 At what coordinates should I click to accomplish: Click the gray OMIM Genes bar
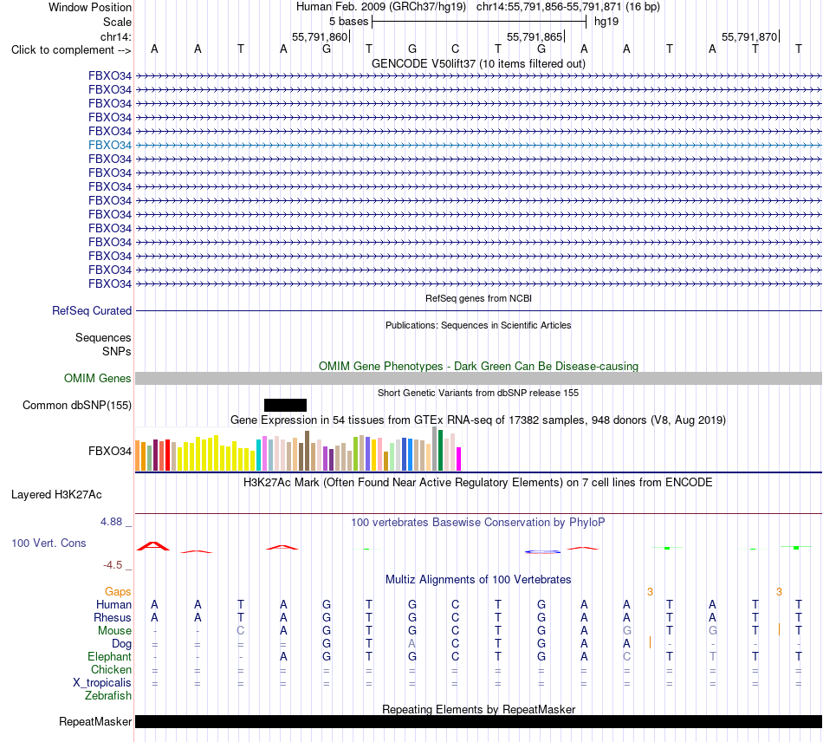coord(478,378)
